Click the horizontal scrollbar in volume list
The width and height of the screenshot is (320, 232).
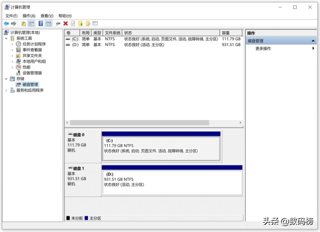point(139,123)
